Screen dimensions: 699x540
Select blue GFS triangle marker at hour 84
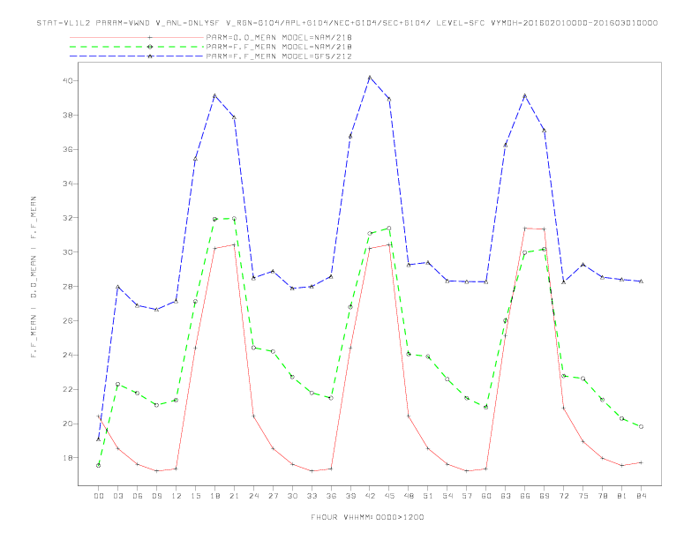point(641,281)
